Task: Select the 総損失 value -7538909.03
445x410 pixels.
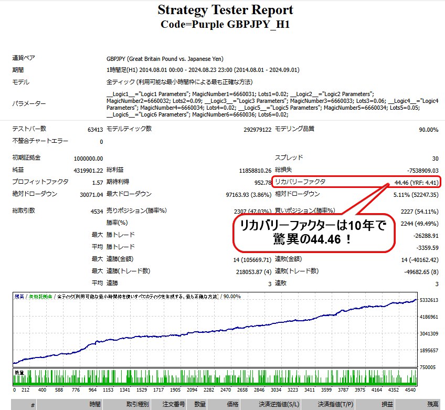Action: pyautogui.click(x=422, y=171)
